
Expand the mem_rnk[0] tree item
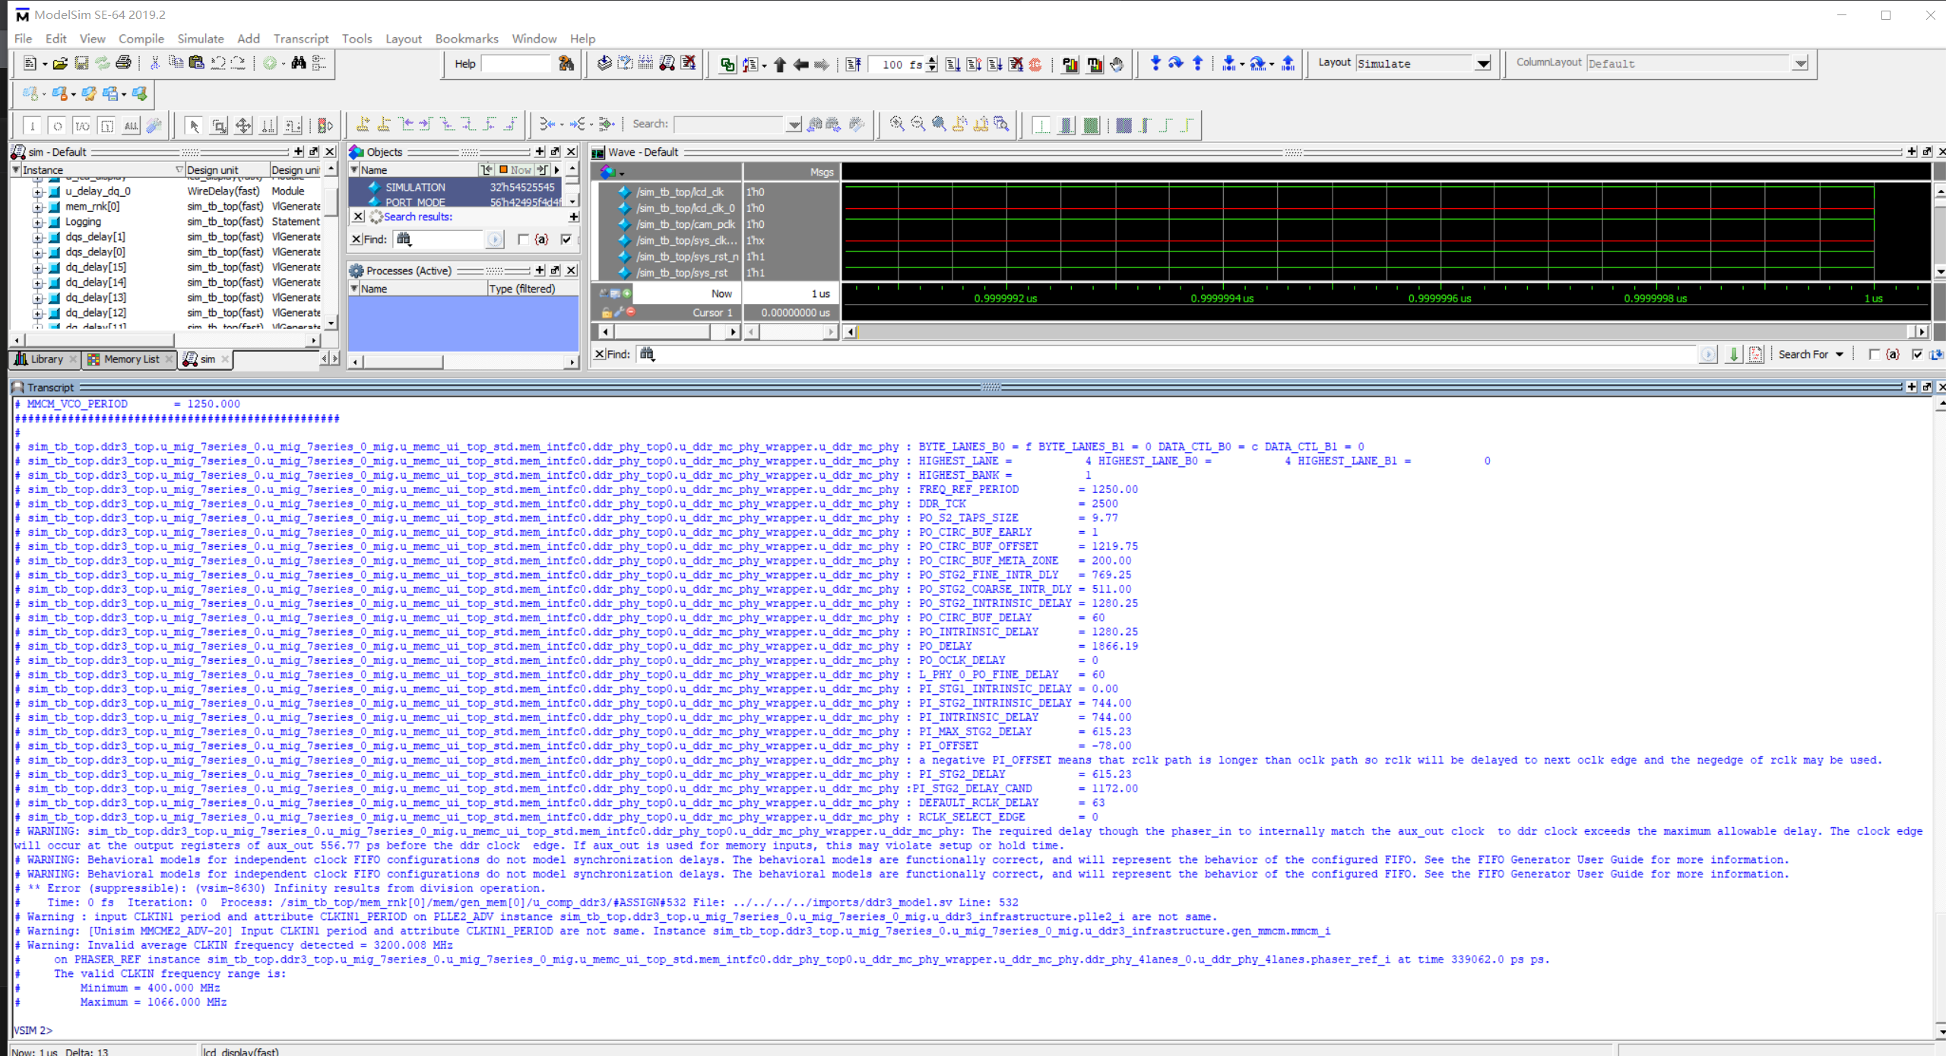(37, 206)
